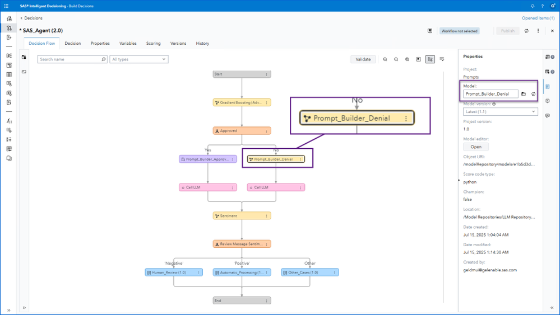This screenshot has width=560, height=315.
Task: Open the comments speech bubble icon
Action: tap(548, 116)
